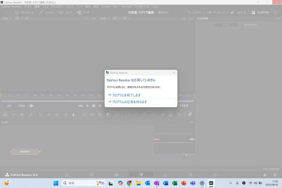
Task: Toggle the クリップ panel button
Action: (65, 12)
